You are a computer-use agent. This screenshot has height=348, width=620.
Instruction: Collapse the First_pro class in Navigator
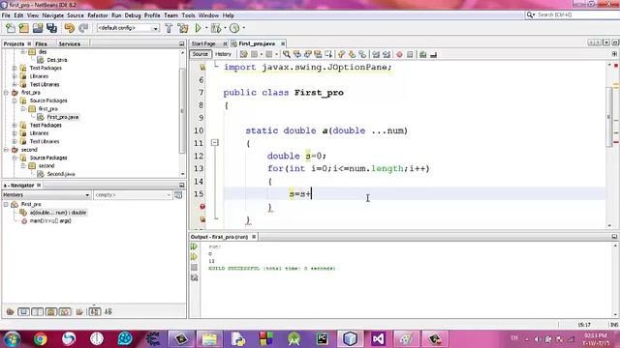6,204
